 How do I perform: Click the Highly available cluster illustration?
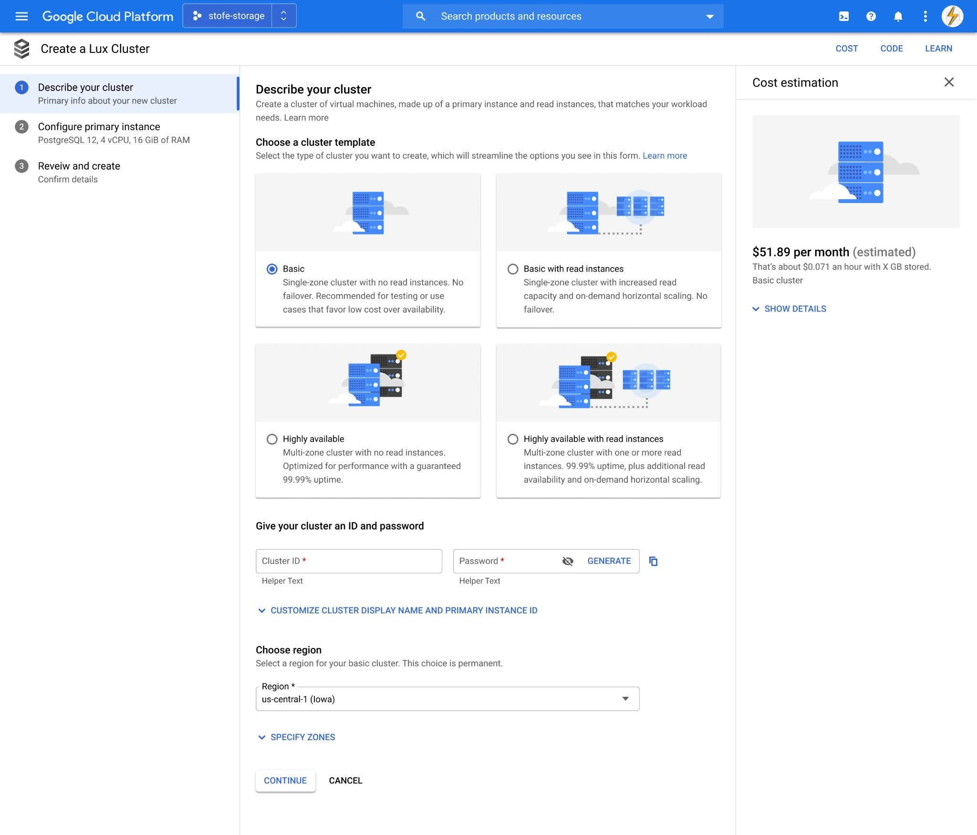368,383
